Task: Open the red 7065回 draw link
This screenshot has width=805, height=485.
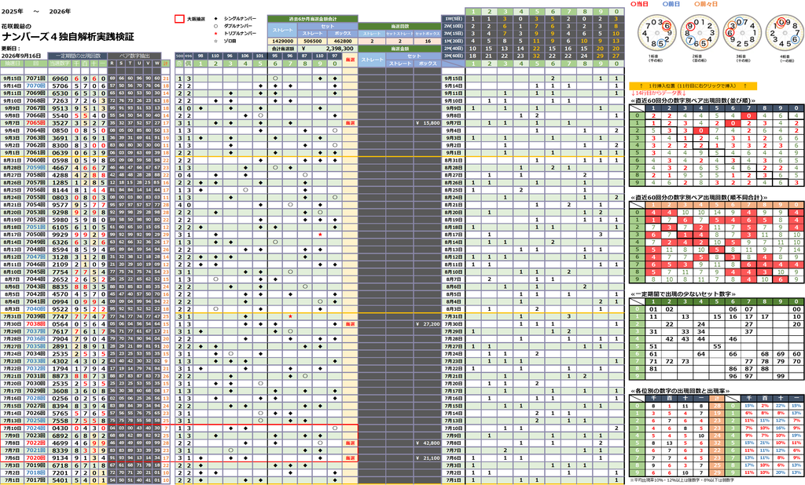Action: click(36, 123)
